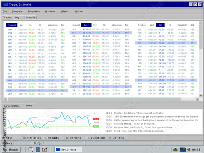Click the horizontal scrollbar right arrow
The image size is (204, 153).
point(197,99)
